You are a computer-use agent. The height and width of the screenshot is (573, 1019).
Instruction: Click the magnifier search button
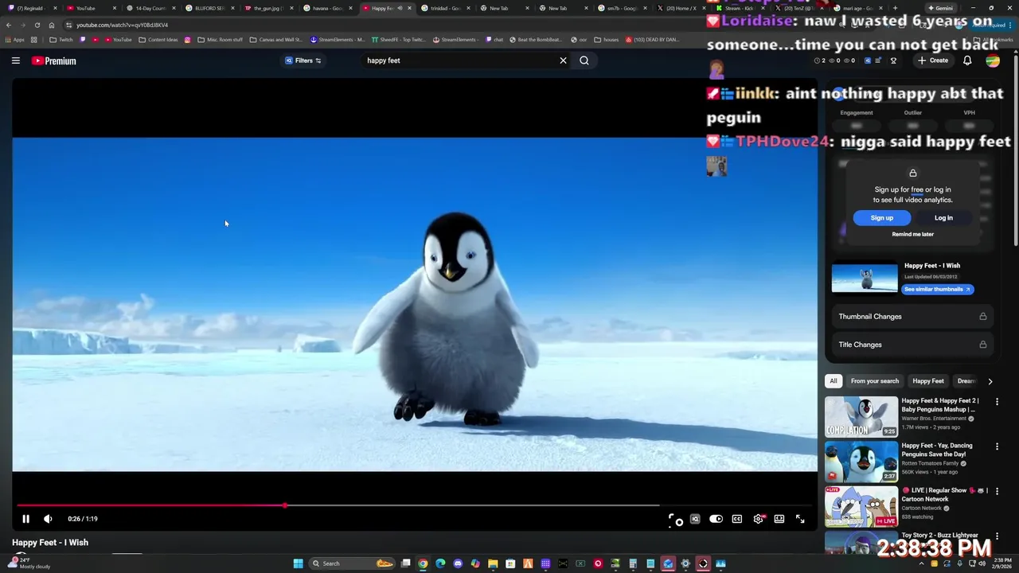(x=584, y=60)
